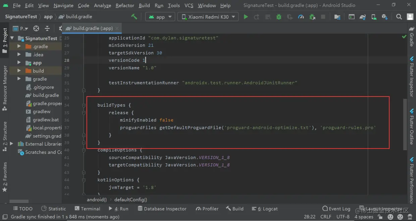Toggle the Flutter Outline side panel
The height and width of the screenshot is (221, 416).
[412, 126]
